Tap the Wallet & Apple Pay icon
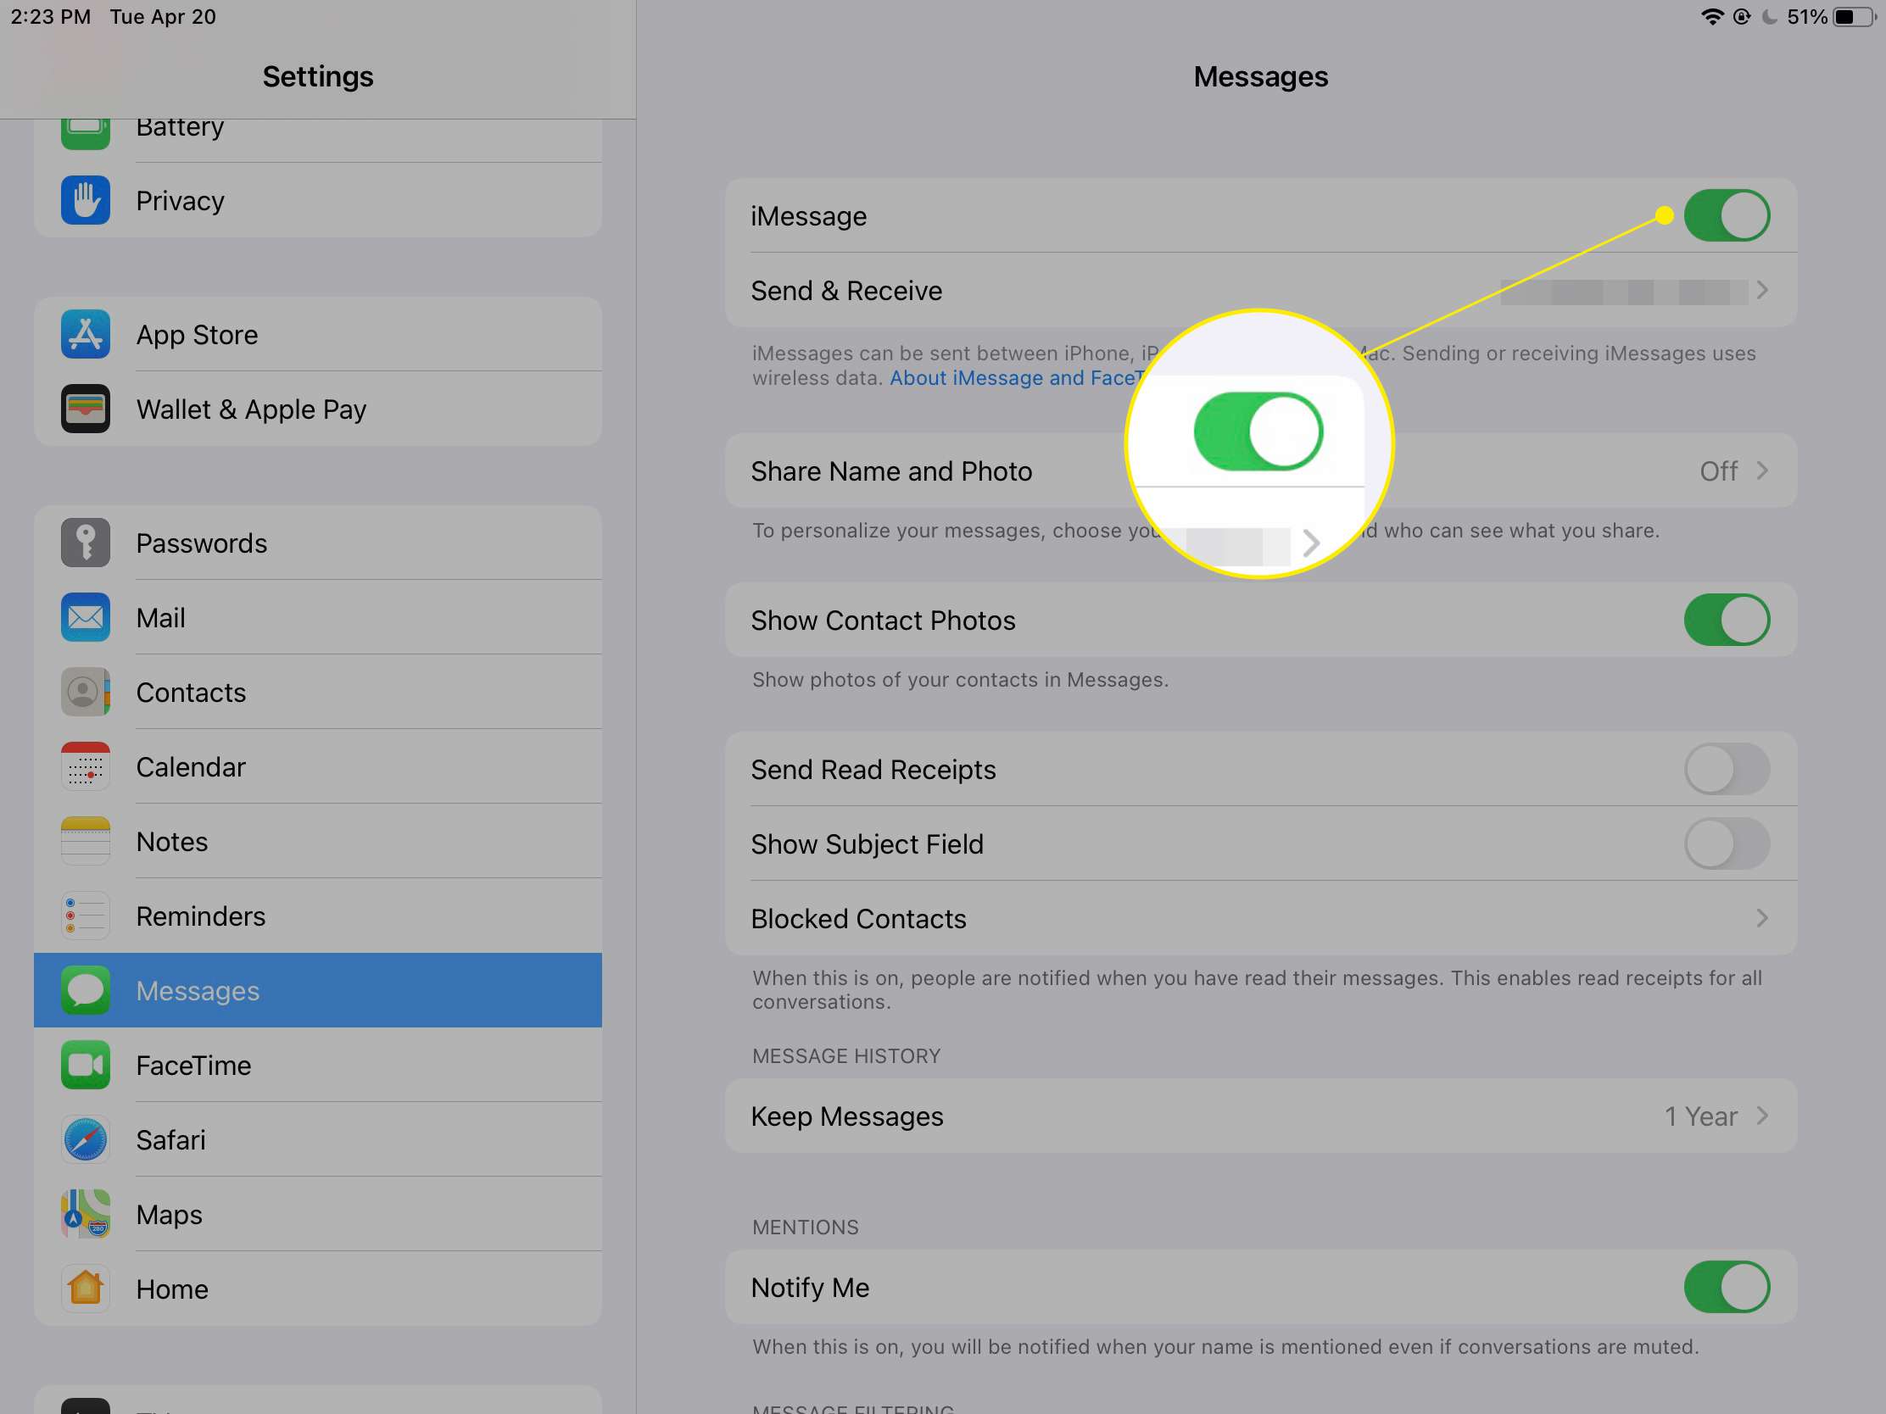This screenshot has width=1886, height=1414. click(x=85, y=405)
